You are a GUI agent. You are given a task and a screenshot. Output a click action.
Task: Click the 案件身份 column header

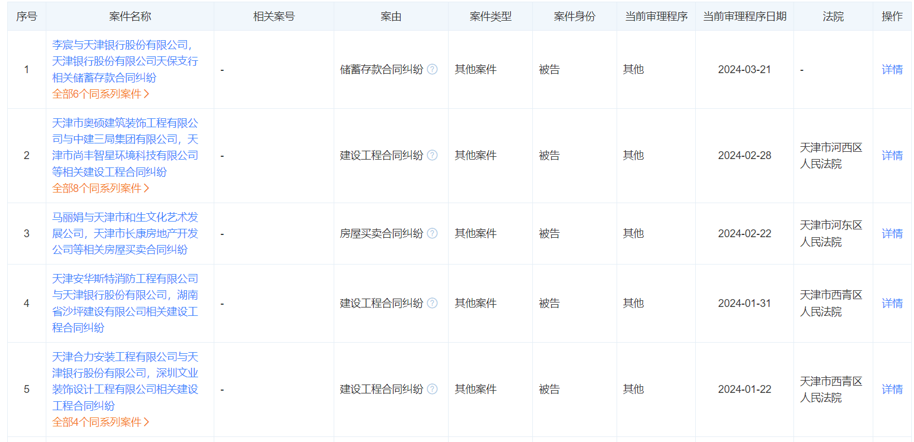[x=575, y=17]
